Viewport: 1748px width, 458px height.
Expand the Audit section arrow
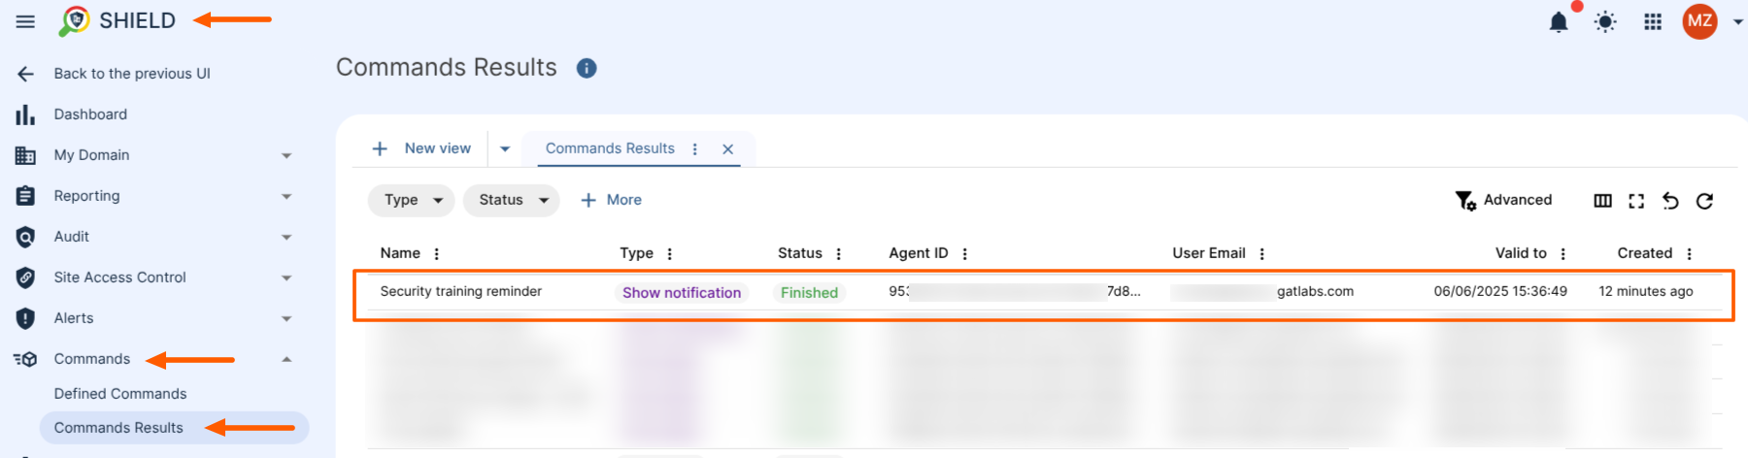[x=286, y=237]
